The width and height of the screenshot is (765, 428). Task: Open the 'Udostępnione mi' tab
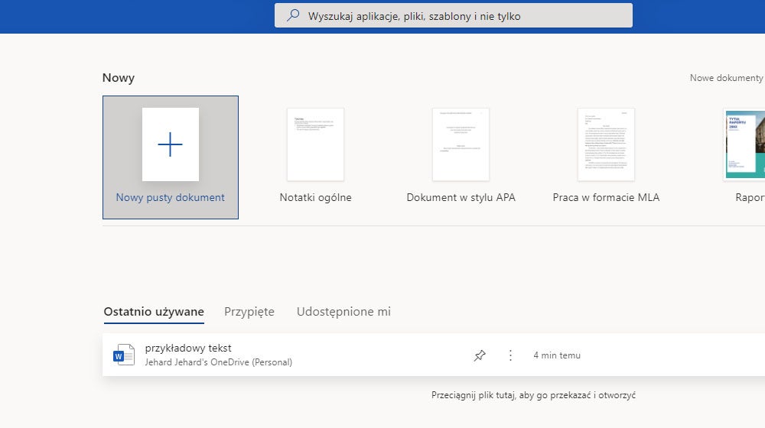coord(343,312)
